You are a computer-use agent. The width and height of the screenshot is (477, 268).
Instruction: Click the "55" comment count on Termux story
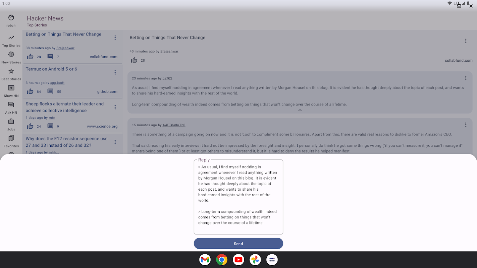[x=59, y=91]
